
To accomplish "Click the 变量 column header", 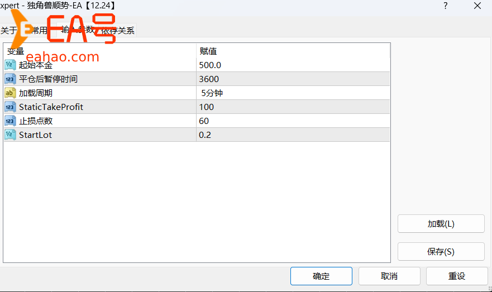I will pyautogui.click(x=100, y=51).
